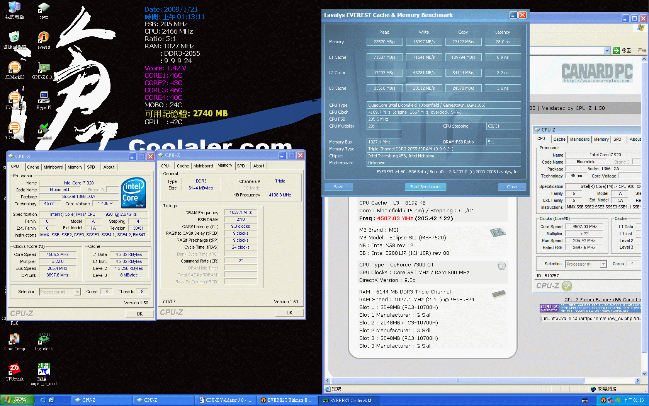Click DRAM Frequency 1027.1 MHz value
The width and height of the screenshot is (649, 406).
pyautogui.click(x=241, y=213)
